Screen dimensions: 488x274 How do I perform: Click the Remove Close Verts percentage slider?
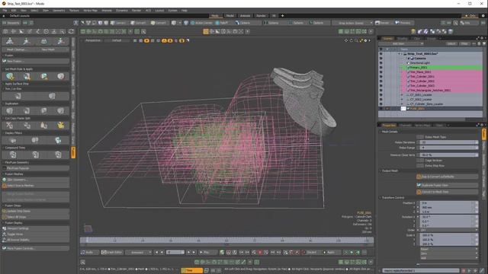click(448, 155)
